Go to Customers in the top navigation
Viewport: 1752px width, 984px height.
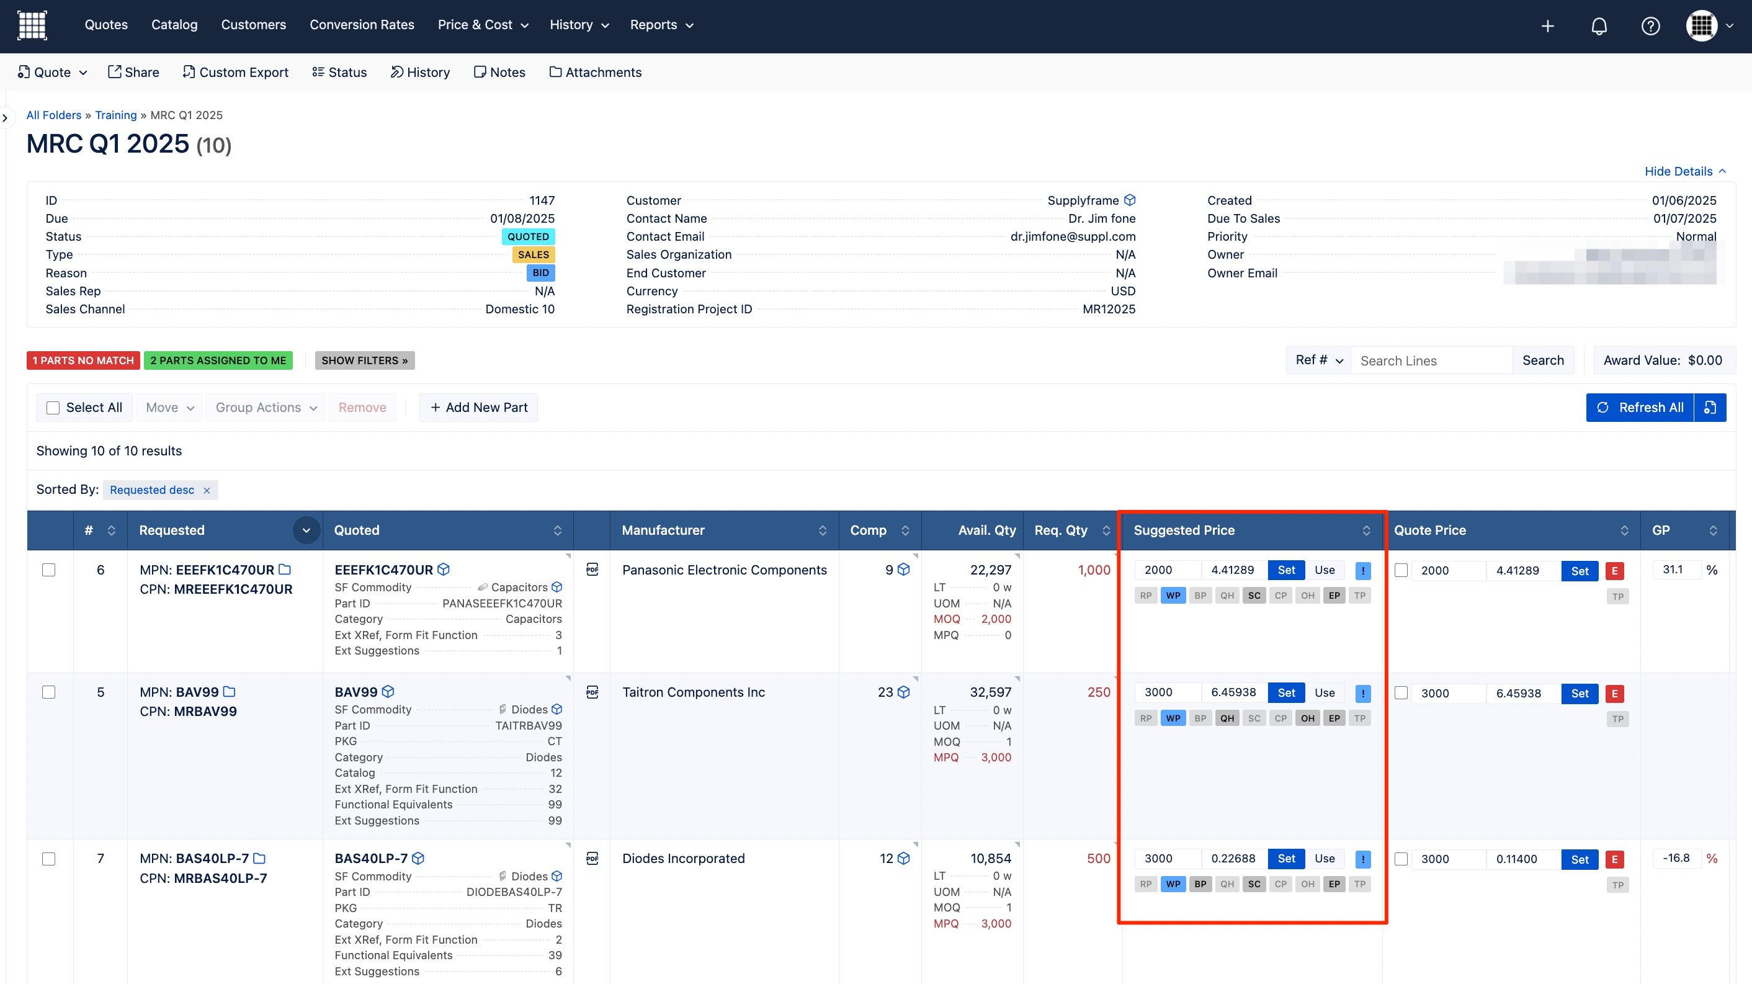[x=253, y=25]
